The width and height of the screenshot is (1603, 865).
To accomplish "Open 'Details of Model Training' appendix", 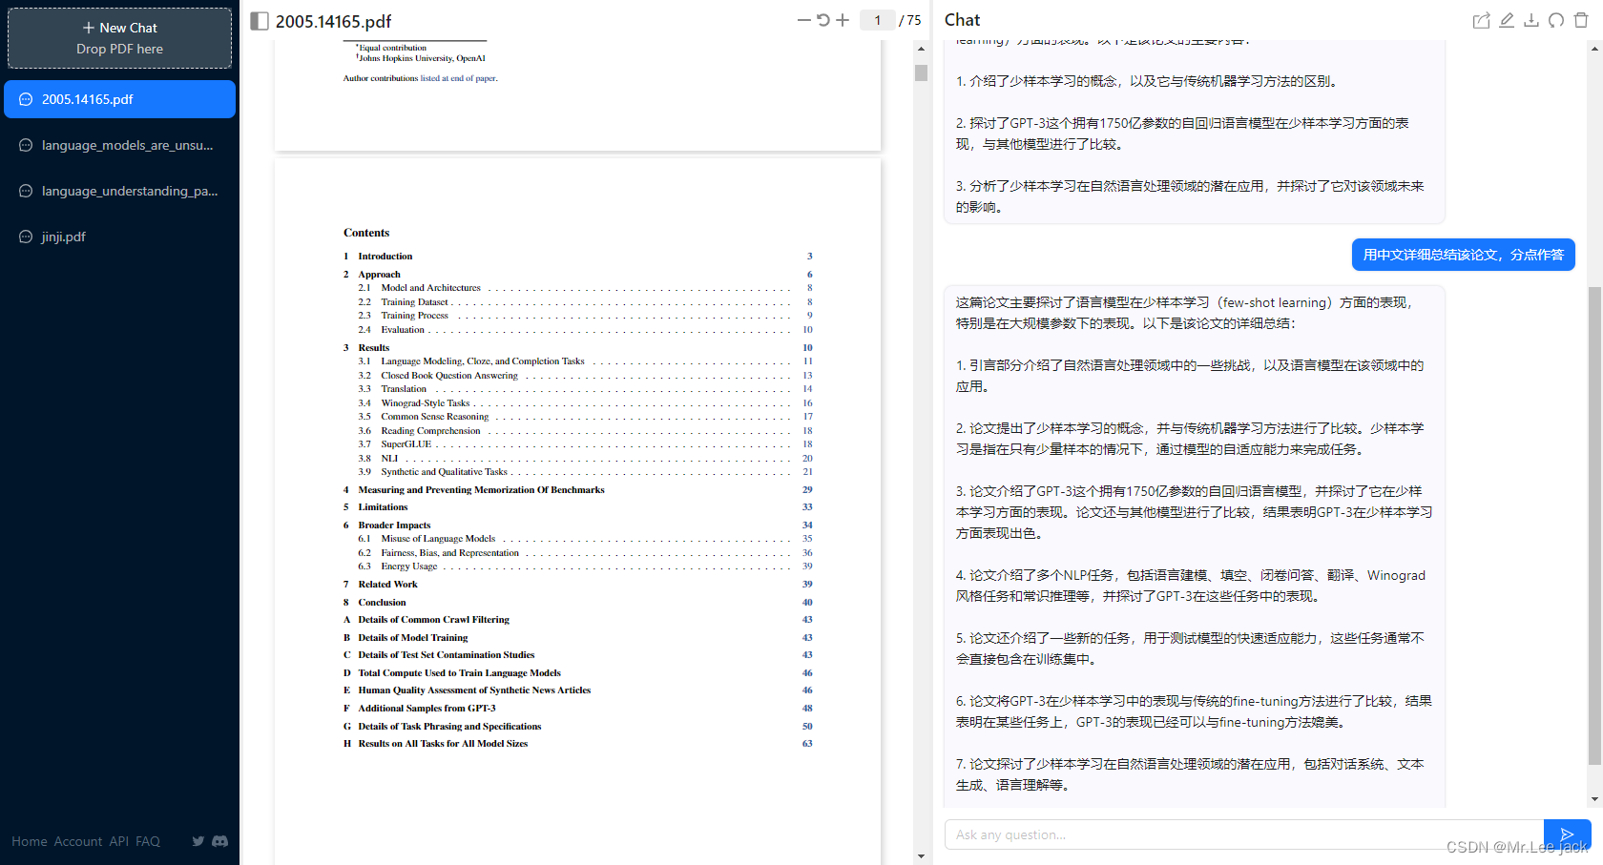I will pos(413,638).
